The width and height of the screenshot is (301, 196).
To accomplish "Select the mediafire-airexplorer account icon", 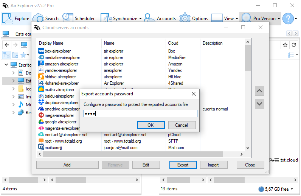I will tap(41, 57).
